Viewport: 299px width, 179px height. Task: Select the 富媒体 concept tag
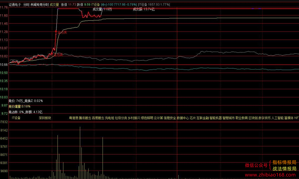[289, 118]
